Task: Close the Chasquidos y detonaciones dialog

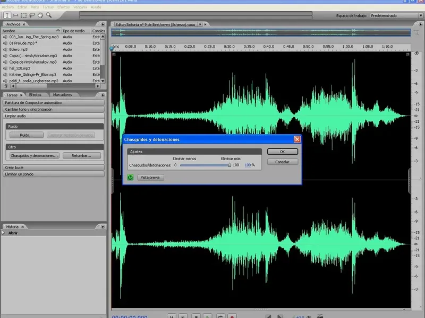Action: (297, 139)
